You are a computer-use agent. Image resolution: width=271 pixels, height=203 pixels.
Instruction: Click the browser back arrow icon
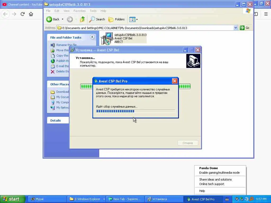tap(5, 14)
